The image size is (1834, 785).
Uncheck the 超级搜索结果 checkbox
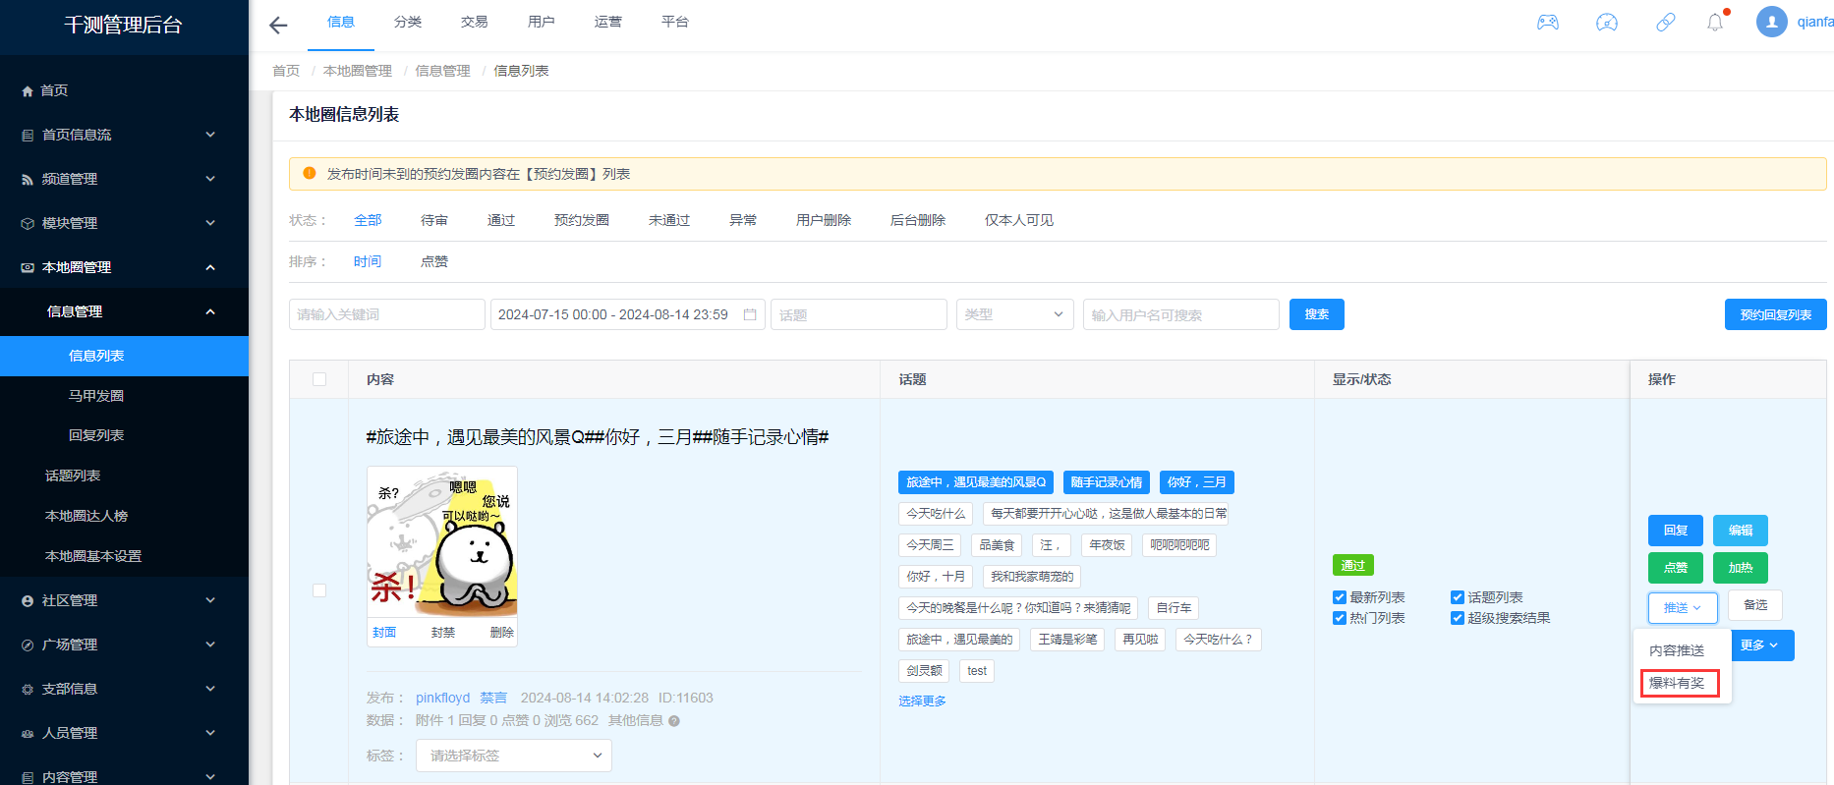tap(1458, 618)
